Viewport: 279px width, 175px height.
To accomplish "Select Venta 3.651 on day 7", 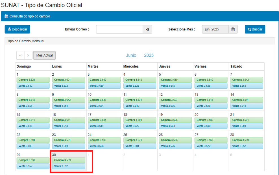I will [x=247, y=86].
